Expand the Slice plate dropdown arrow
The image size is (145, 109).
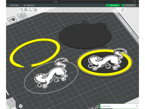(x=107, y=5)
